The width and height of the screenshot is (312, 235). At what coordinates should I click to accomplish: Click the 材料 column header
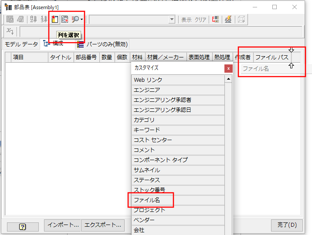[138, 57]
